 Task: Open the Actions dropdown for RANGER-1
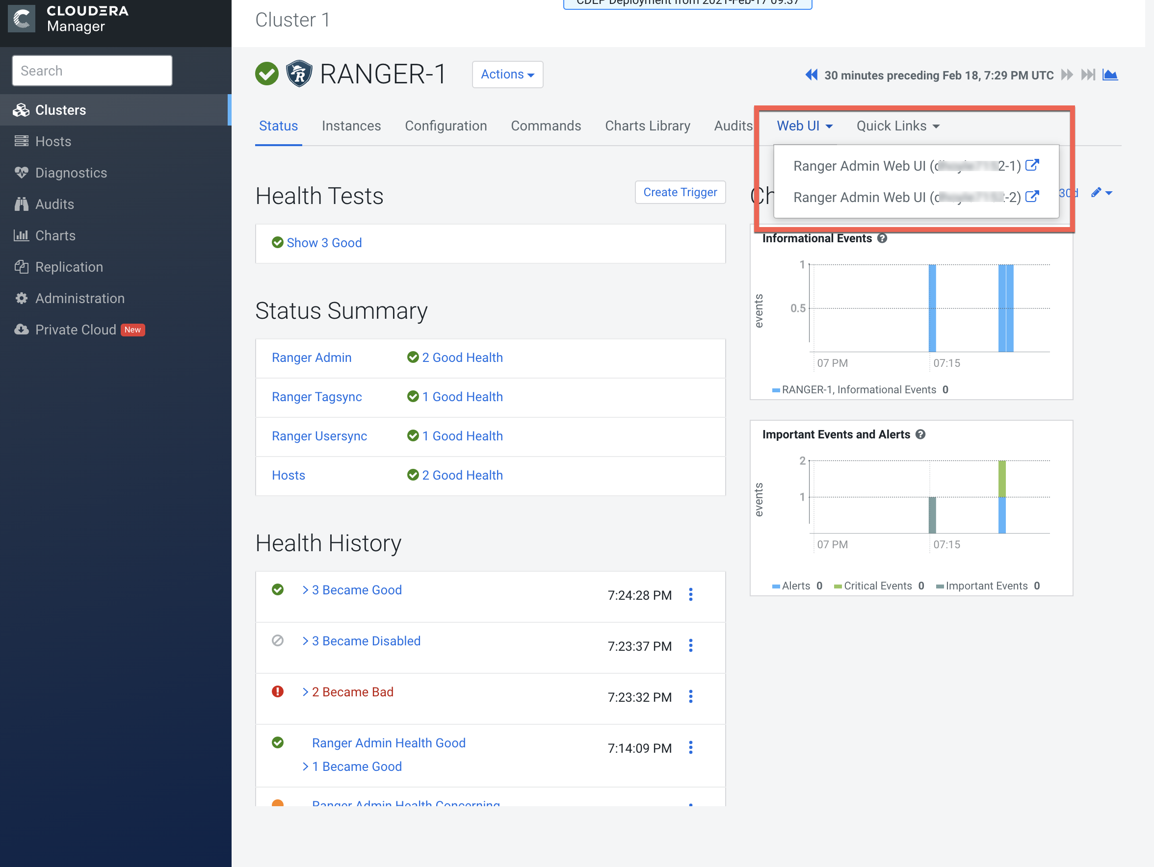(507, 75)
